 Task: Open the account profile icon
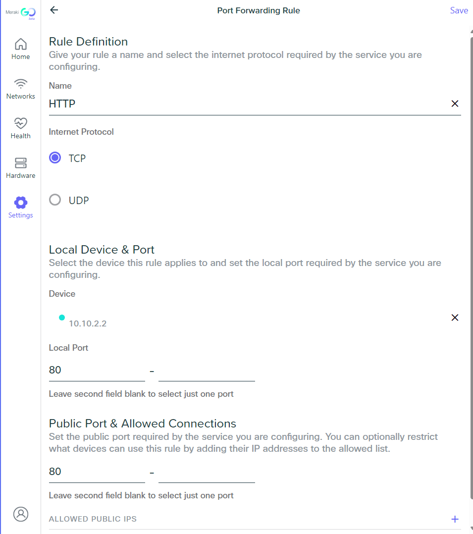(20, 514)
